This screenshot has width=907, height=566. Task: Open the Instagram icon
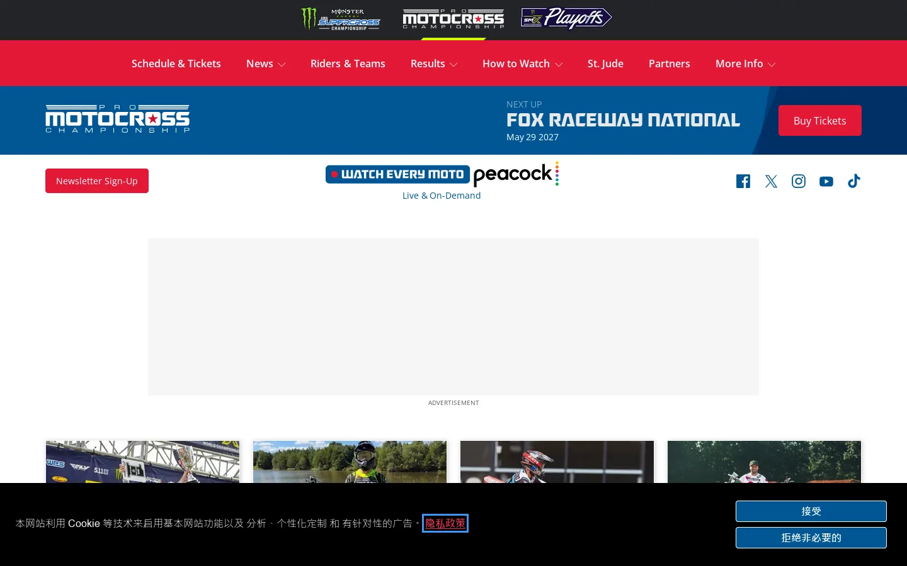(x=799, y=181)
